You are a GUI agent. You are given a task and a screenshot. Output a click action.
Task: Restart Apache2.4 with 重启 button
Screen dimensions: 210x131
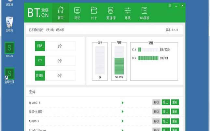pyautogui.click(x=175, y=102)
